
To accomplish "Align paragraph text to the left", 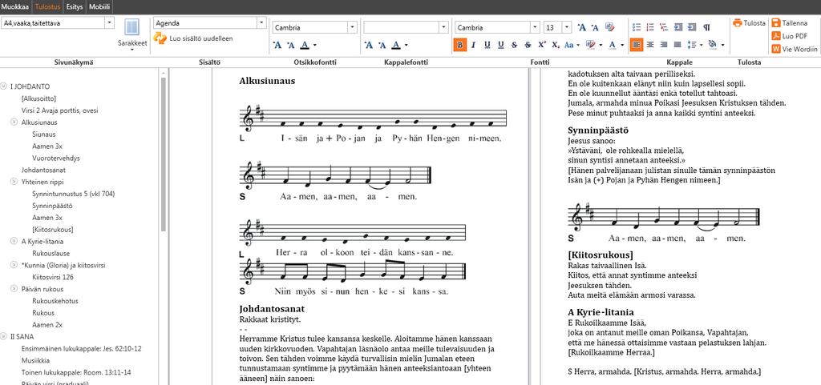I will pyautogui.click(x=636, y=45).
